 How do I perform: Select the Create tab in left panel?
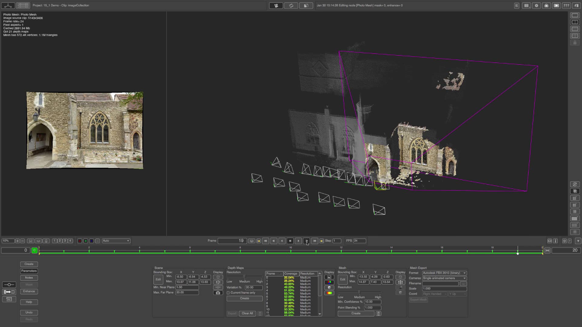29,264
